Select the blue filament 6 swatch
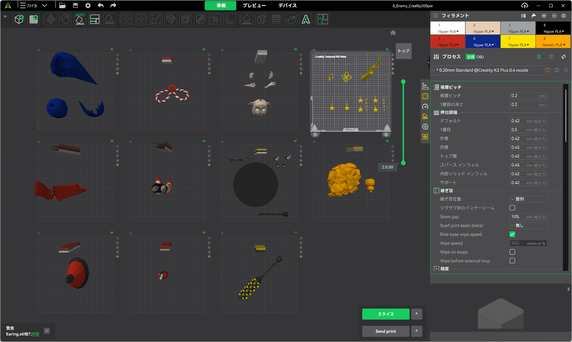Viewport: 572px width, 342px height. (483, 41)
